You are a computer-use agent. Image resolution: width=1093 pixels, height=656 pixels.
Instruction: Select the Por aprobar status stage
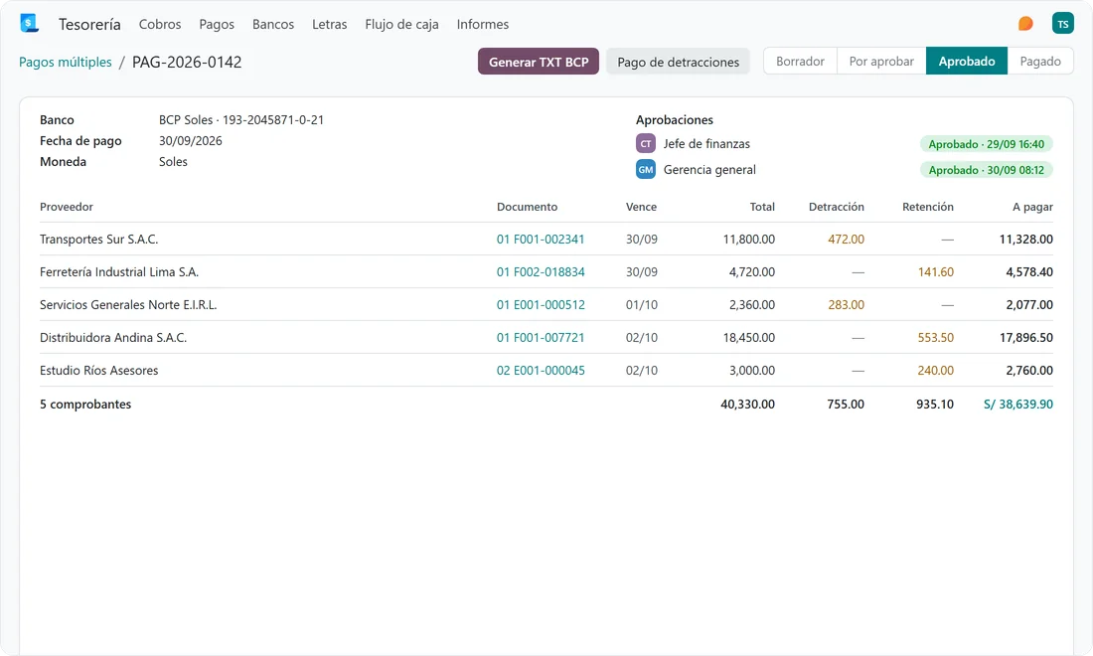(x=881, y=62)
